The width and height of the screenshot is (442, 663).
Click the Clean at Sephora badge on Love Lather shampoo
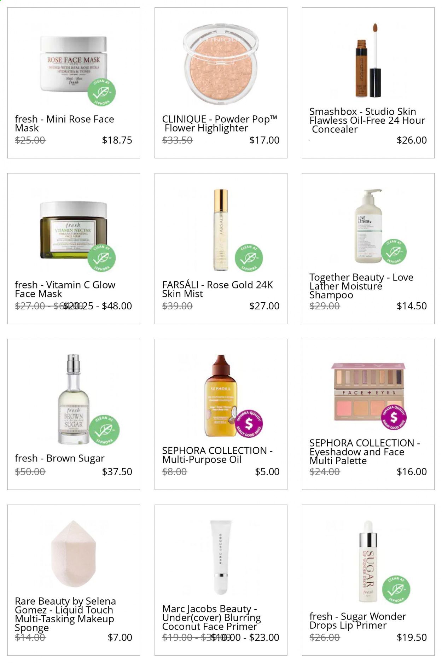click(x=394, y=251)
